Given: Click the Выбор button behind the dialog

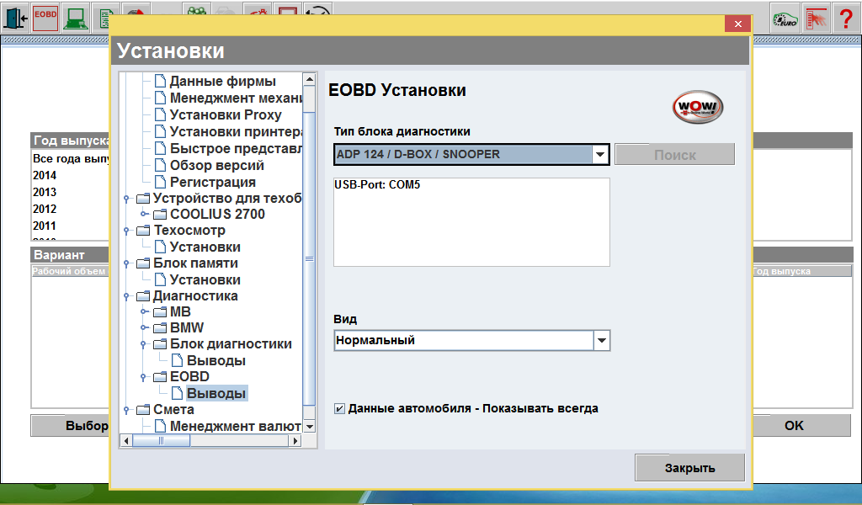Looking at the screenshot, I should 71,426.
